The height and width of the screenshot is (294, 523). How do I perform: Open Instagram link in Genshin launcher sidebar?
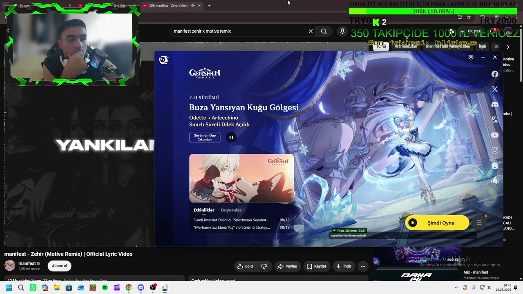coord(495,150)
